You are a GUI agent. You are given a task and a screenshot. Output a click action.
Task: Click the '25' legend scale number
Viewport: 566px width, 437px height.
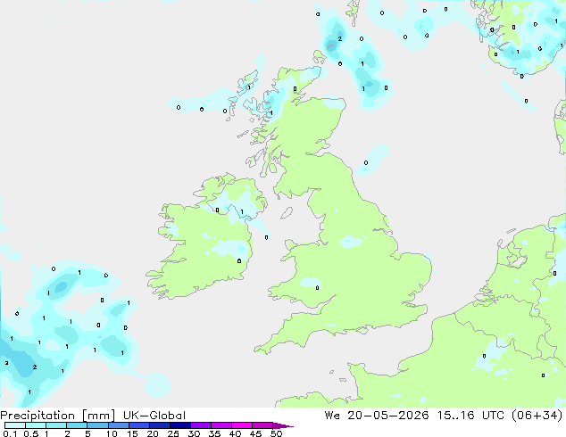[x=173, y=433]
